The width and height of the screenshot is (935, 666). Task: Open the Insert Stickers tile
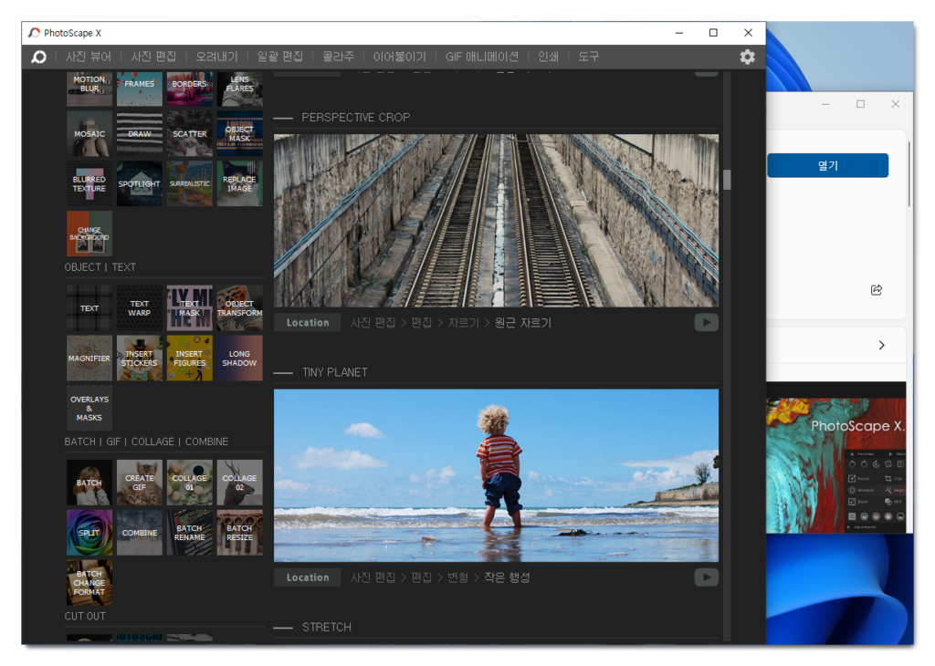point(140,358)
